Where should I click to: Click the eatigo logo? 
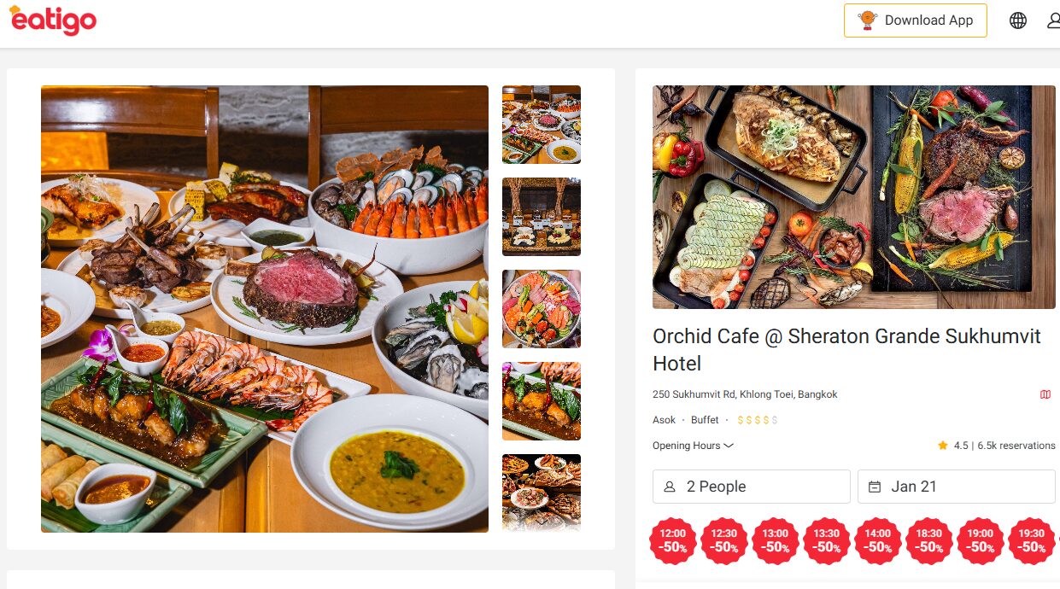[x=52, y=20]
